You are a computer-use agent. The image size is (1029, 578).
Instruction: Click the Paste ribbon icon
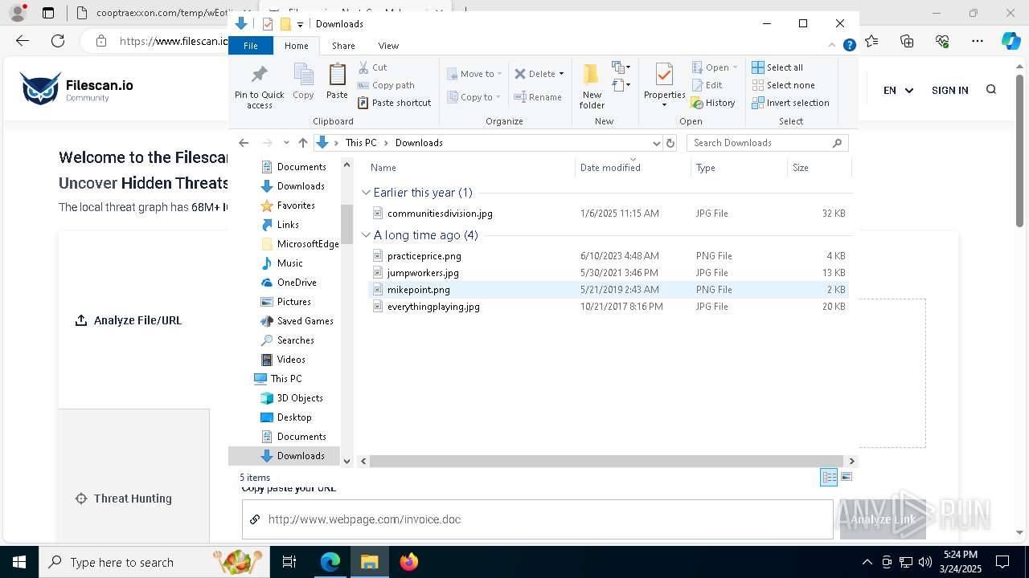click(337, 81)
